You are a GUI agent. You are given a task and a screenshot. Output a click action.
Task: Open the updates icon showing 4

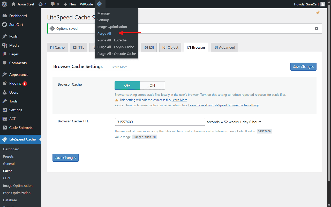pyautogui.click(x=40, y=4)
